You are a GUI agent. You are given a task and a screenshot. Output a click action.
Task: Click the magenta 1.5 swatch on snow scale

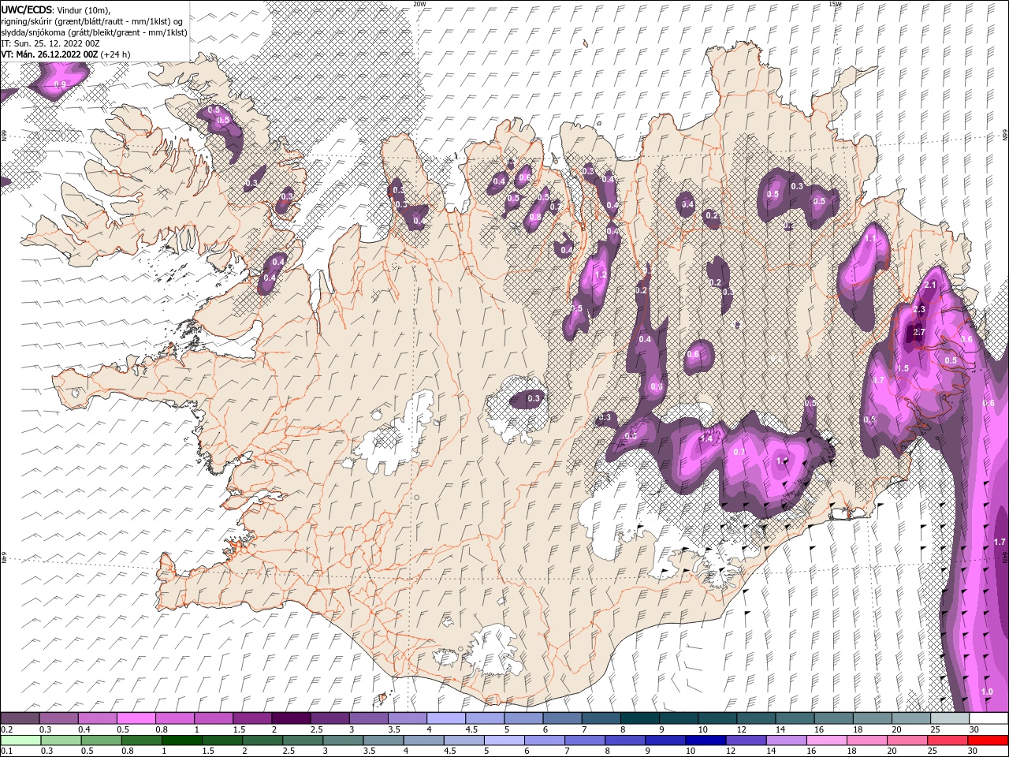(251, 718)
